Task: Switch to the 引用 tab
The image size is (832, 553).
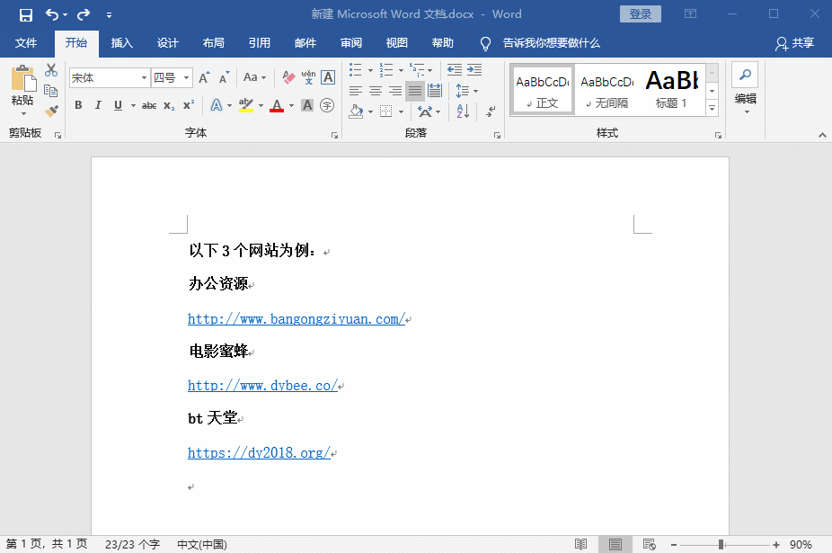Action: (259, 43)
